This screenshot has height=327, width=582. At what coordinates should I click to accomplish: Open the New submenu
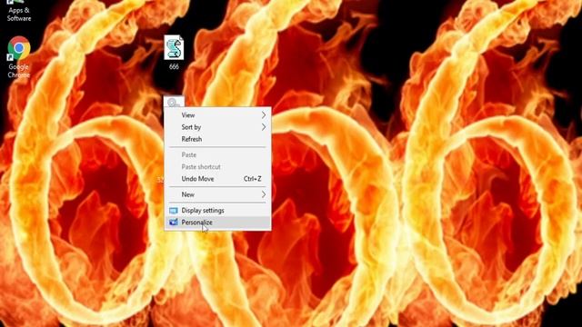[x=217, y=194]
